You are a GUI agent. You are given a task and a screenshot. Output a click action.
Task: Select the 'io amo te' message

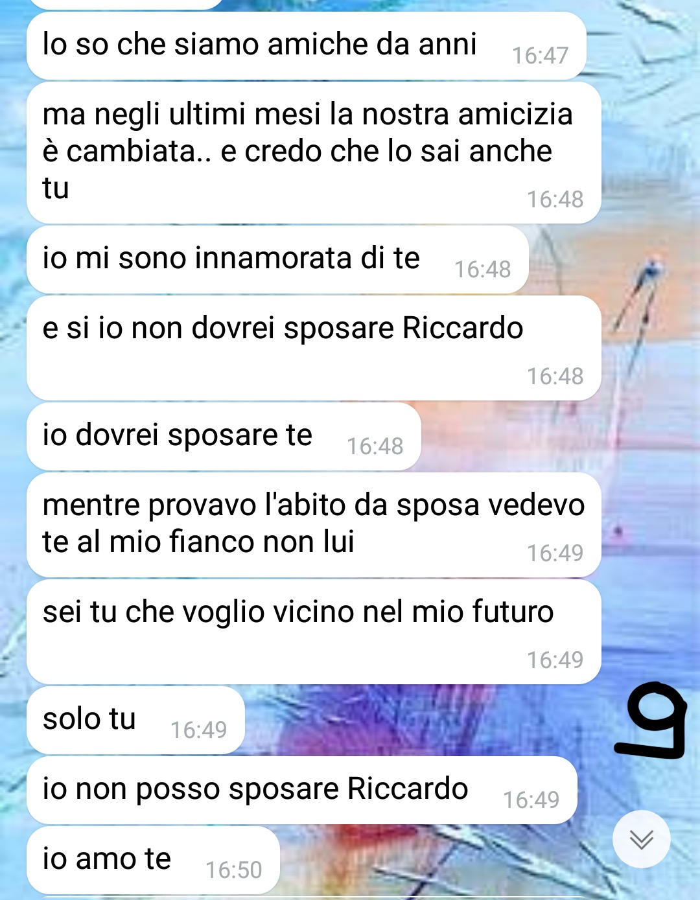click(153, 860)
